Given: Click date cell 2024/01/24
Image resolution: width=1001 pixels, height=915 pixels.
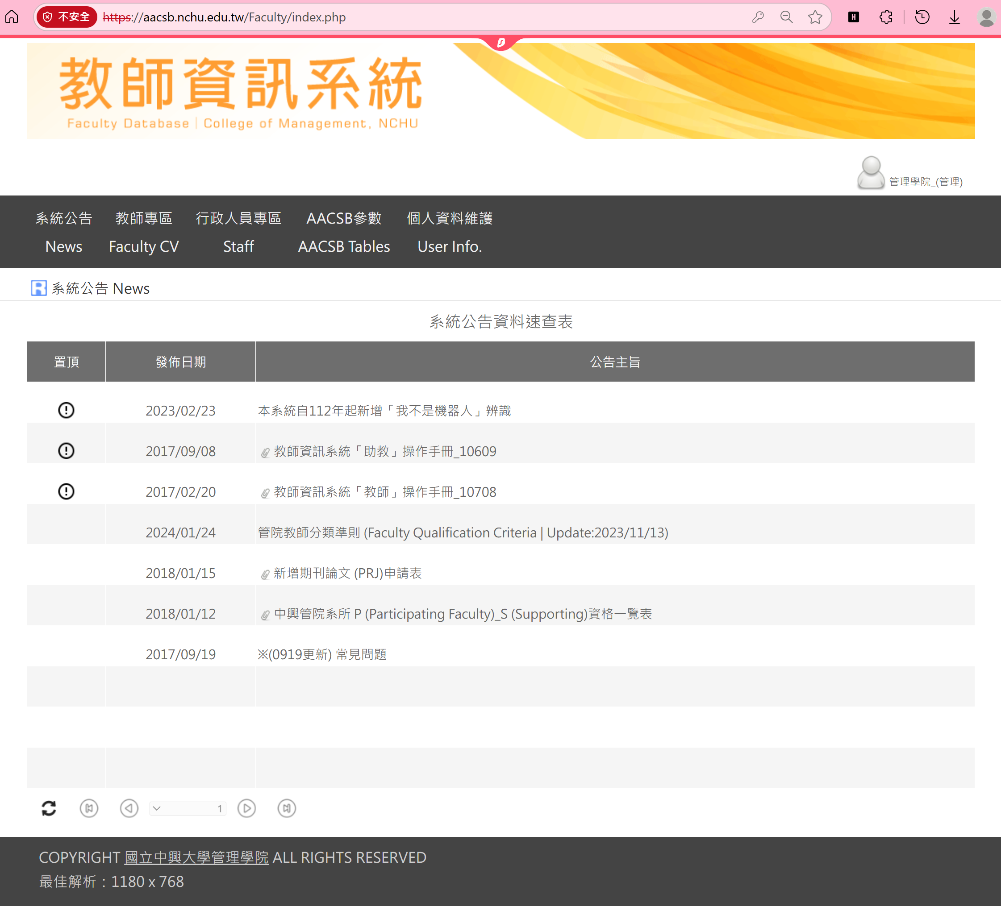Looking at the screenshot, I should click(x=181, y=533).
